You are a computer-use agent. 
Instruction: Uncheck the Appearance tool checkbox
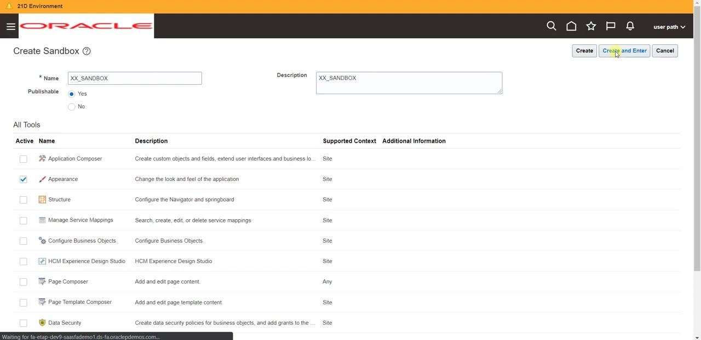tap(23, 179)
